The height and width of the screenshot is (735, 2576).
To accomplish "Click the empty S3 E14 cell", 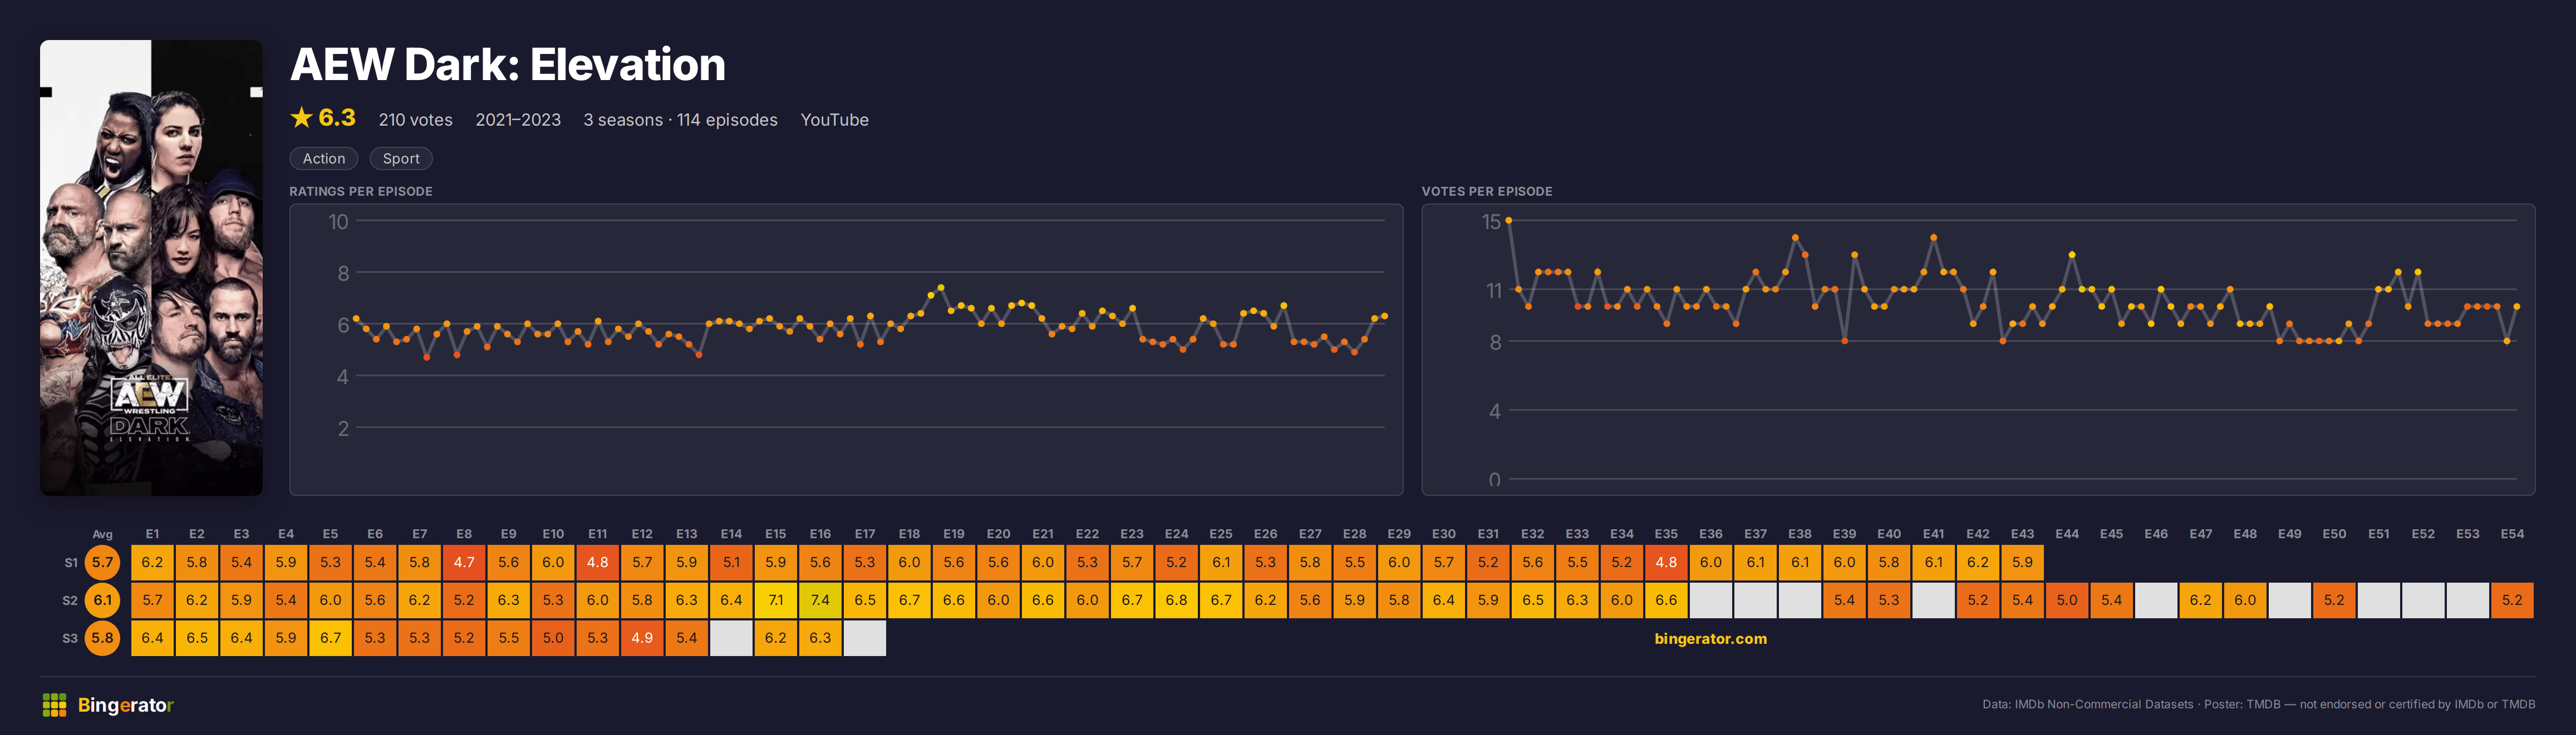I will click(731, 638).
